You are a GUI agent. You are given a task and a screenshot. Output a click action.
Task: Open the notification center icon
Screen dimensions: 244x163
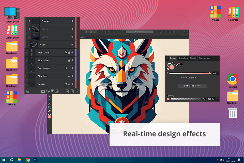point(239,160)
